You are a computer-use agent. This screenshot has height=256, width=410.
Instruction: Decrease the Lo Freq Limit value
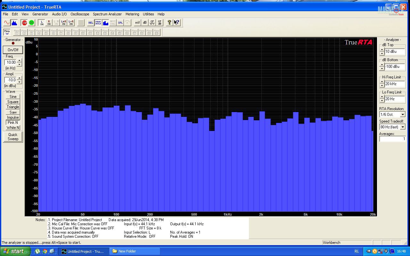click(x=382, y=101)
